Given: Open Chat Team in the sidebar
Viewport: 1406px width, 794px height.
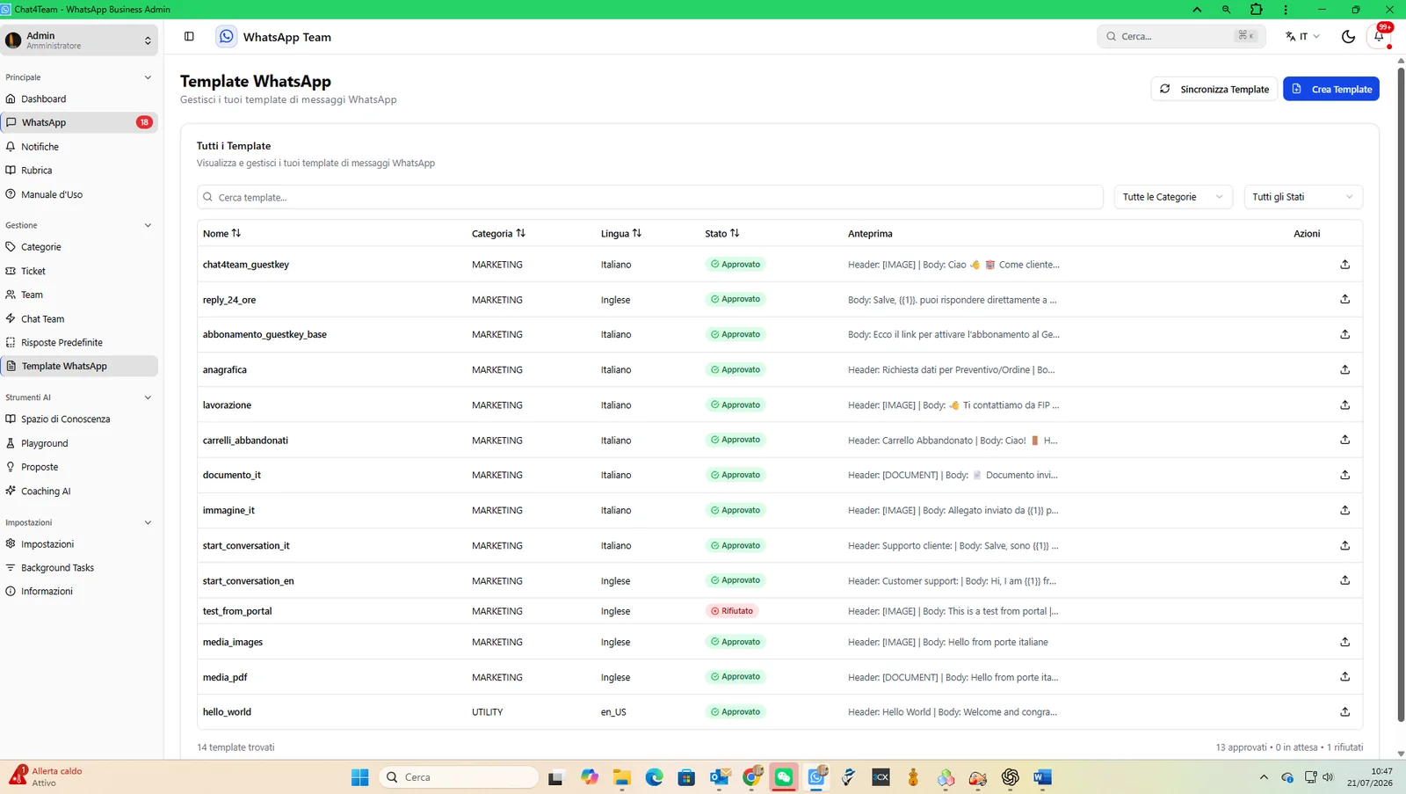Looking at the screenshot, I should (x=79, y=318).
